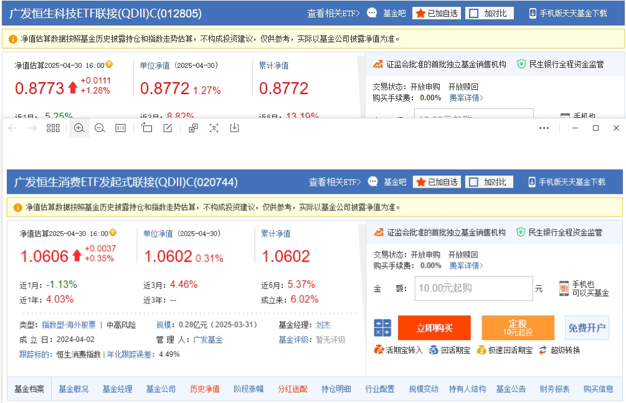This screenshot has height=403, width=626.
Task: Click the 定投 10元起投 button
Action: [518, 328]
